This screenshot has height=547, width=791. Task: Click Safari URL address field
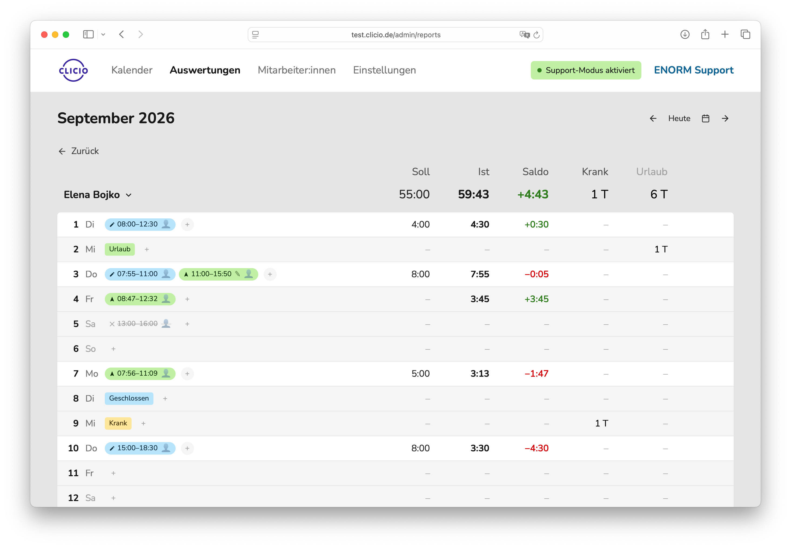[x=395, y=35]
